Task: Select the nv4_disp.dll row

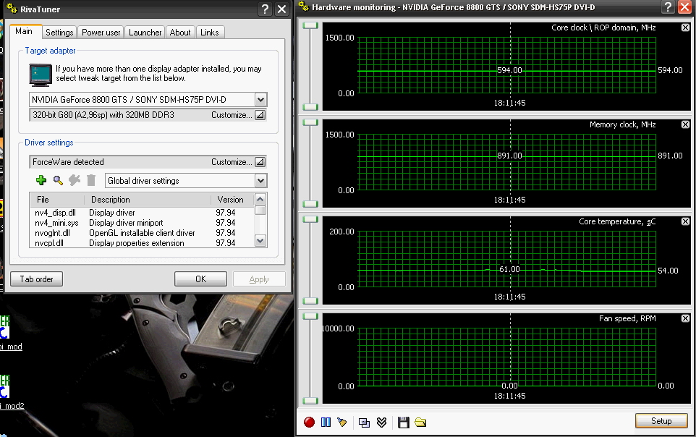Action: tap(142, 213)
